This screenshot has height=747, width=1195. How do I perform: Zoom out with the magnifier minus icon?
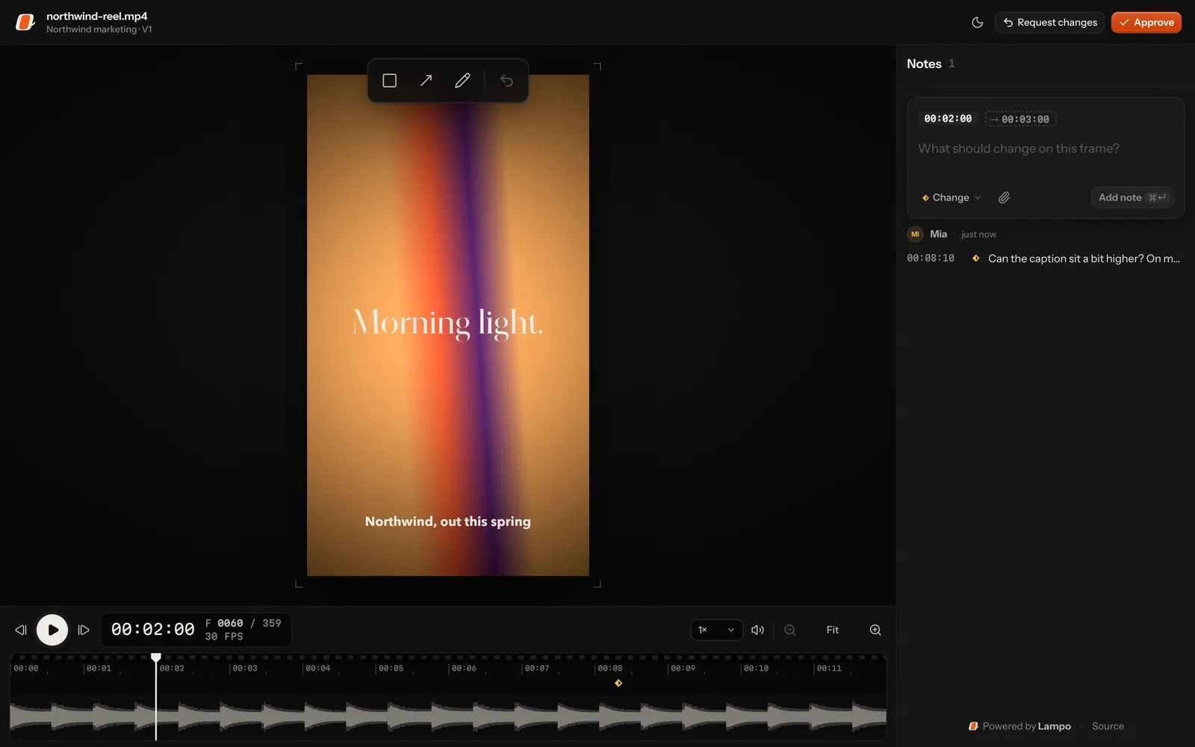point(789,630)
